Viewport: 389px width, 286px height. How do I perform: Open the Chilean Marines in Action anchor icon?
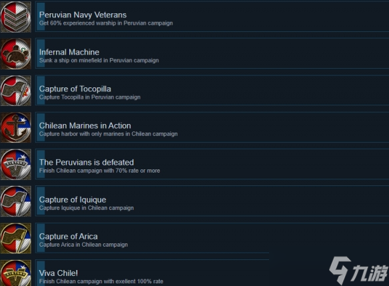pyautogui.click(x=16, y=127)
